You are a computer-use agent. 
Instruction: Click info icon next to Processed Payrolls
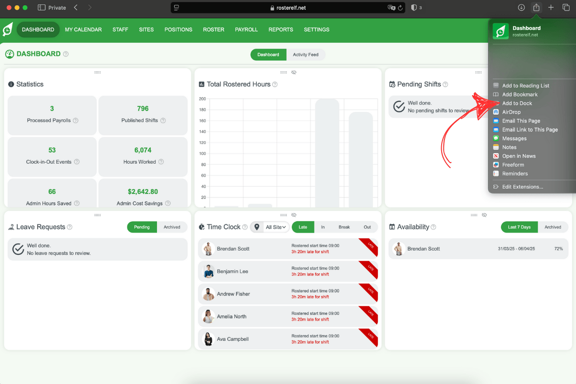pyautogui.click(x=75, y=120)
